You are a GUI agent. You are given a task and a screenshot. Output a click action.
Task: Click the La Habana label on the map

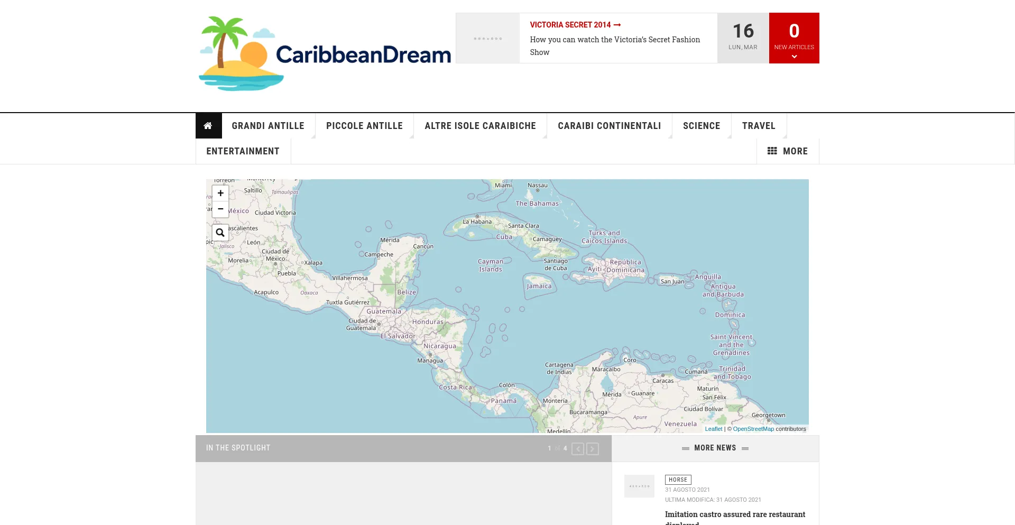pyautogui.click(x=477, y=222)
